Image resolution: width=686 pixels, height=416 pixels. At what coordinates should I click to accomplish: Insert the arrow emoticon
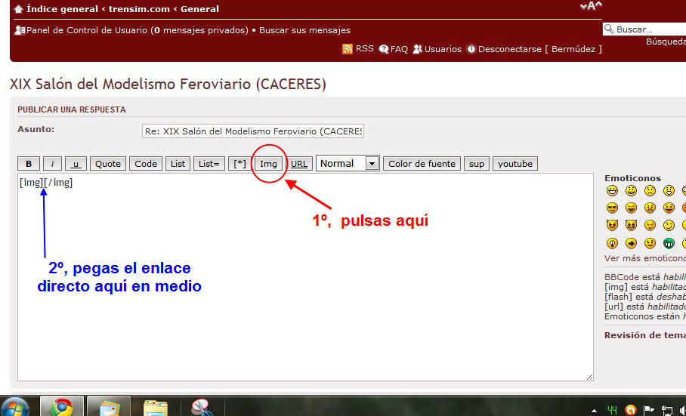pyautogui.click(x=631, y=243)
